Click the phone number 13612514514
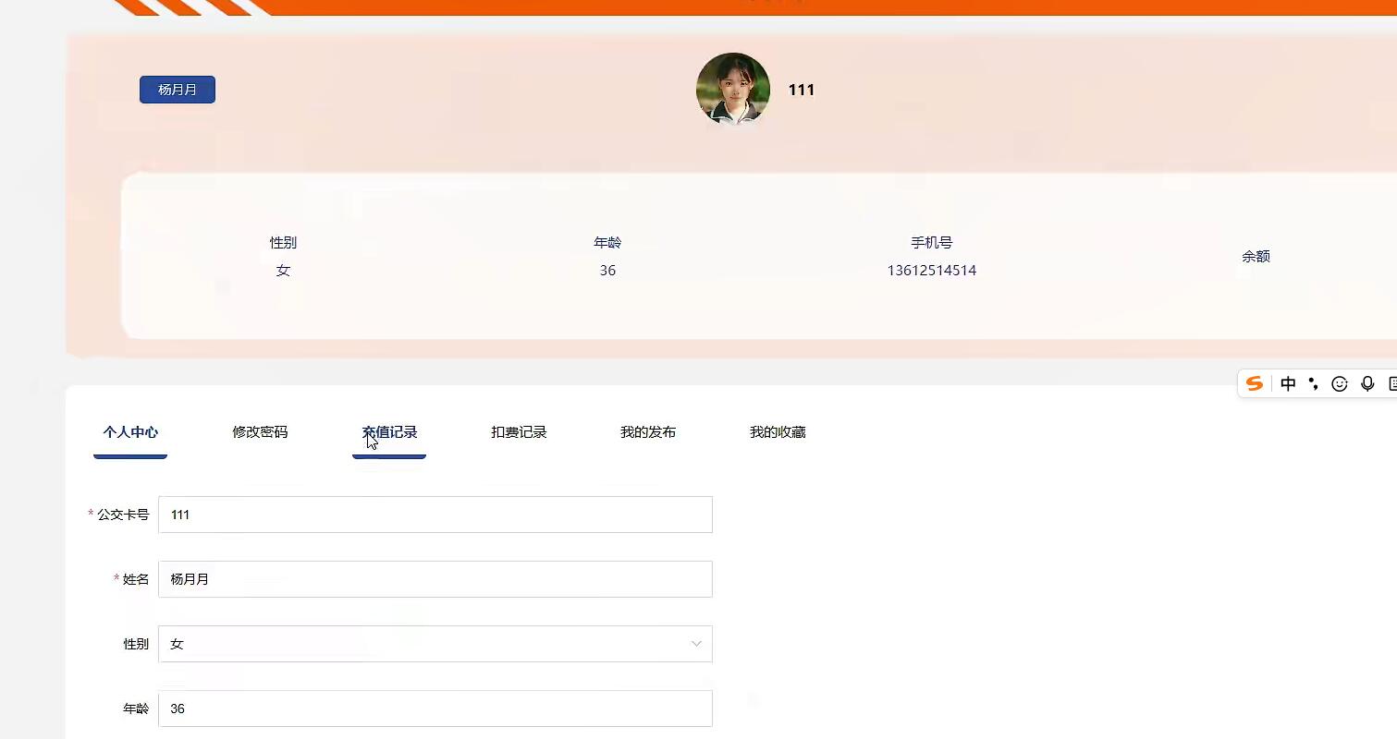 point(931,270)
